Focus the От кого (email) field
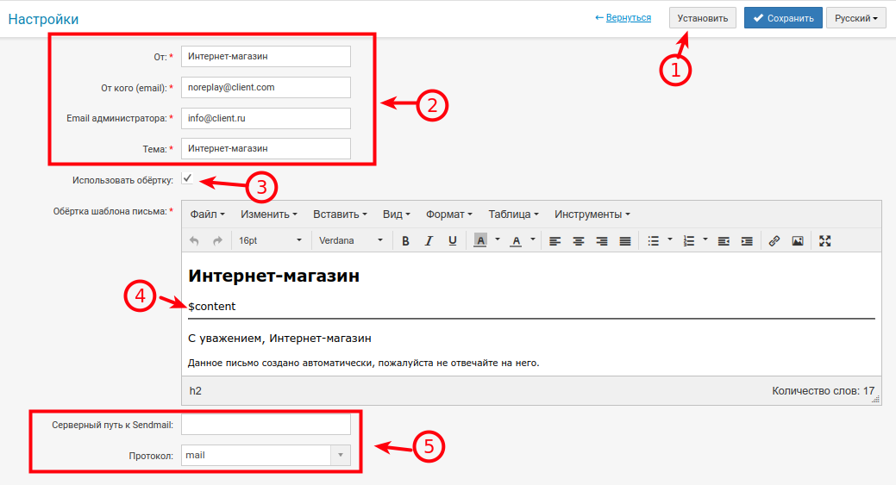 266,87
